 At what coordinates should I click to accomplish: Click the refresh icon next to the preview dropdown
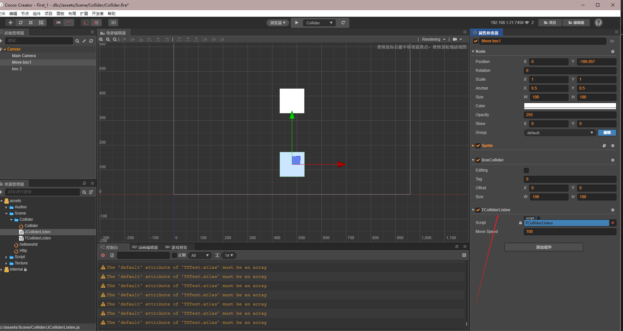click(343, 22)
